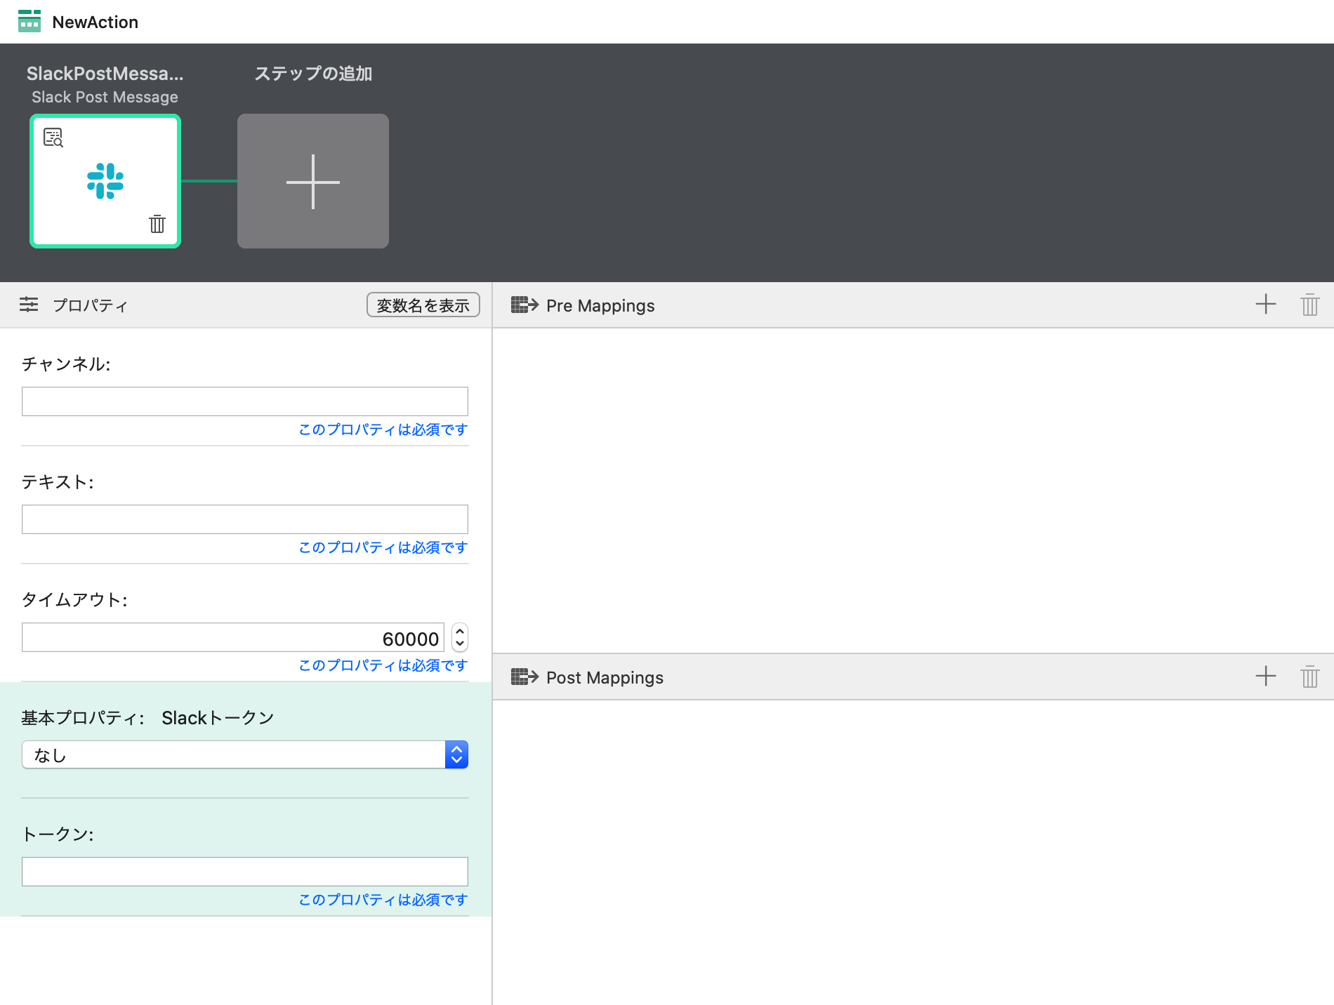Delete the Slack Post Message step via trash icon
The width and height of the screenshot is (1334, 1005).
tap(157, 224)
